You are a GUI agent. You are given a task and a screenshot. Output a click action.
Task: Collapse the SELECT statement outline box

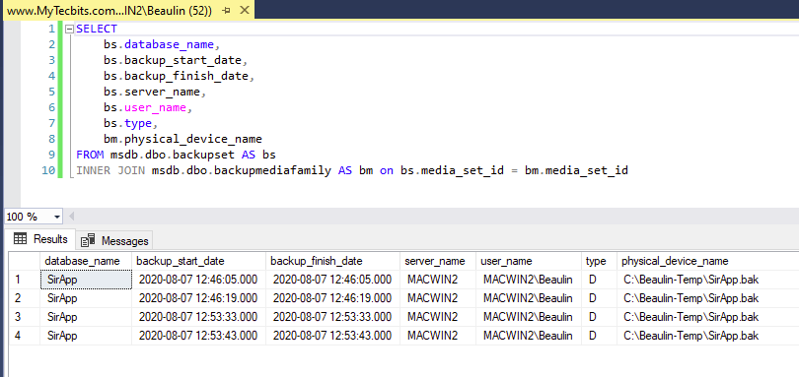click(x=70, y=29)
